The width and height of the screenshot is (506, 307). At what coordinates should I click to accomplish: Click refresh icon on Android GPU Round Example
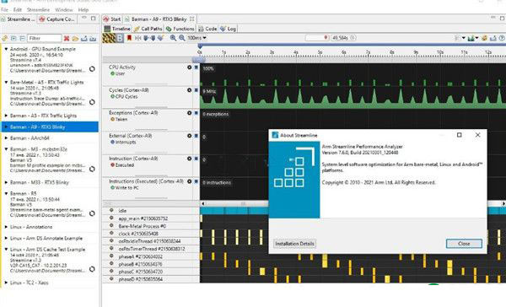(x=92, y=69)
